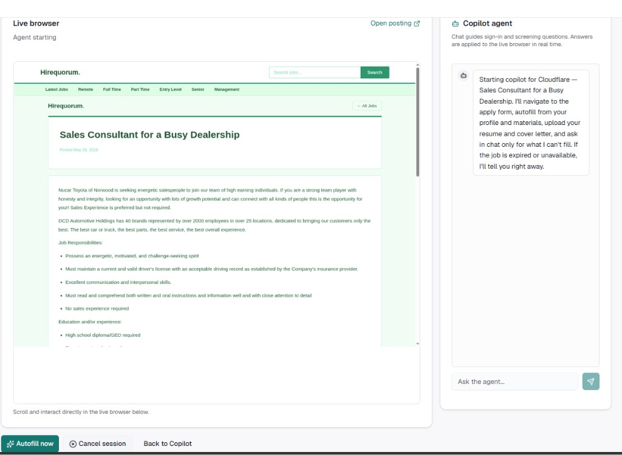
Task: Click the send message paper-plane icon
Action: pyautogui.click(x=590, y=381)
